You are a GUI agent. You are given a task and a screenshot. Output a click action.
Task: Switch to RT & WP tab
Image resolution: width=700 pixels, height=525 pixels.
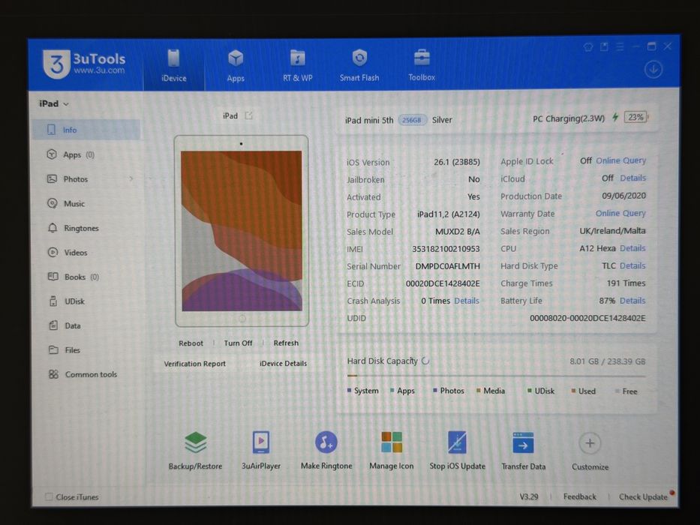pos(297,66)
